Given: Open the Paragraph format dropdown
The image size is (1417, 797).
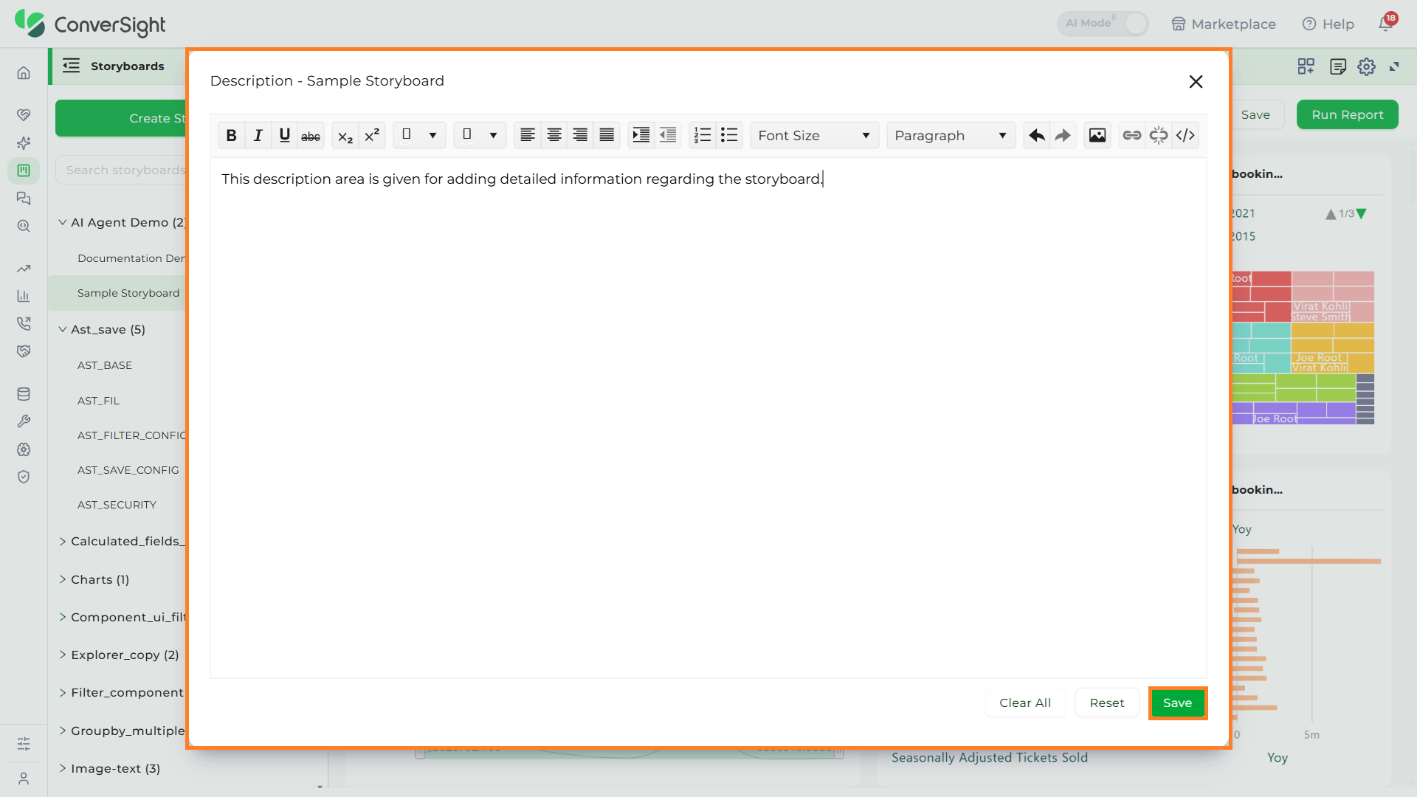Looking at the screenshot, I should 951,136.
